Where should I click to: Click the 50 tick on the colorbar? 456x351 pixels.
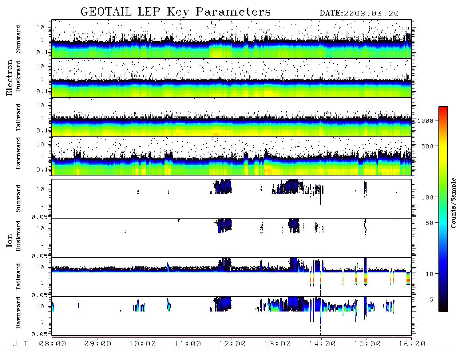click(x=429, y=223)
